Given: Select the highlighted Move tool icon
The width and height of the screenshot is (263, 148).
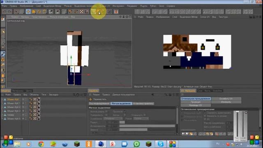Looking at the screenshot, I should 28,12.
